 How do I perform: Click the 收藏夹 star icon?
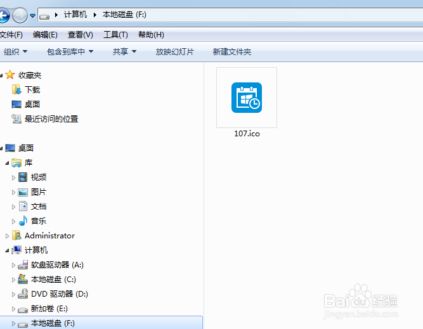(x=10, y=75)
